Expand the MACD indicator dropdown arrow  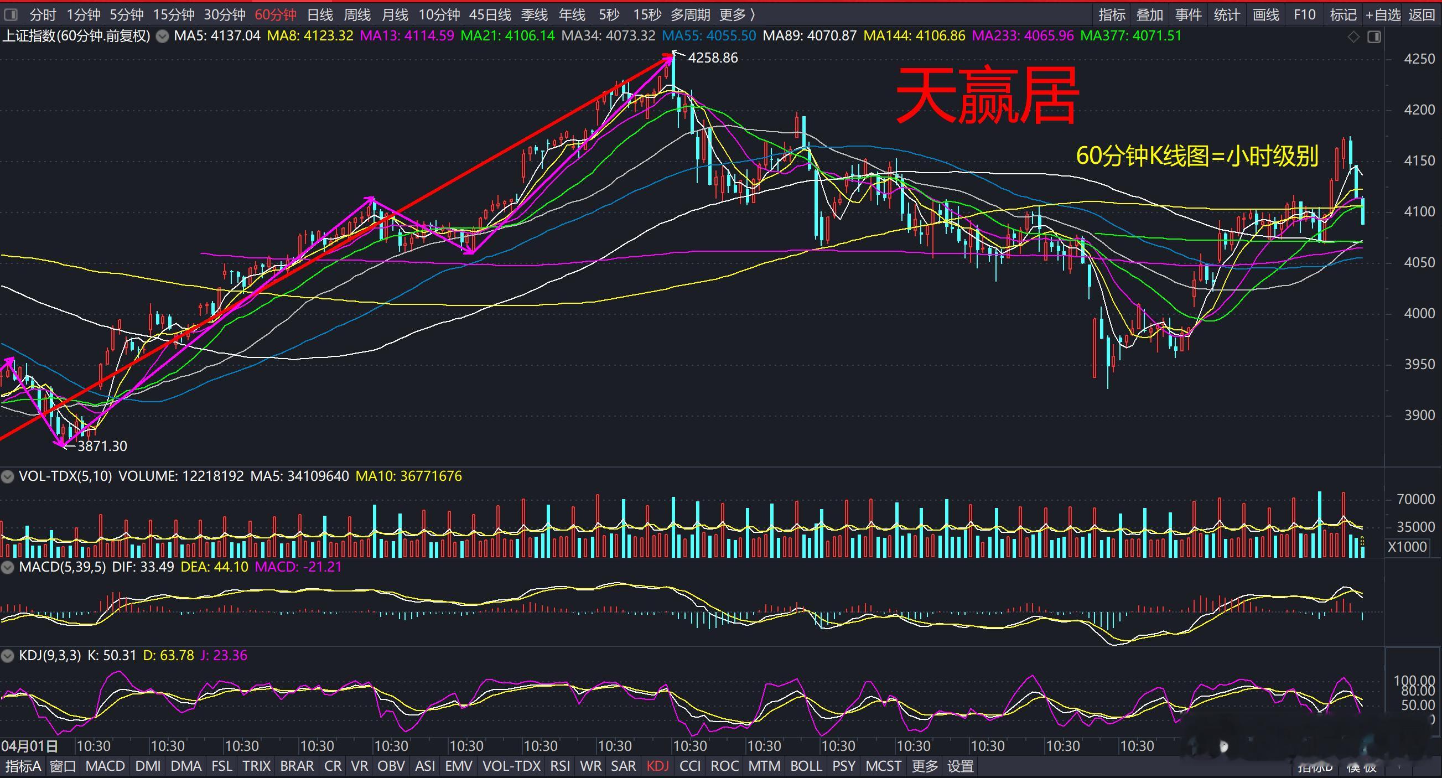click(7, 568)
